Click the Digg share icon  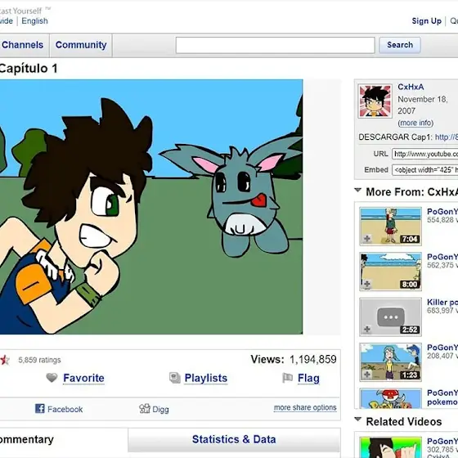click(145, 408)
